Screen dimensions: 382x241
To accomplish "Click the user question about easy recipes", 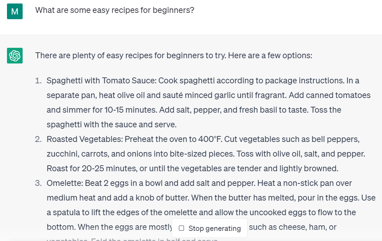I will click(115, 10).
